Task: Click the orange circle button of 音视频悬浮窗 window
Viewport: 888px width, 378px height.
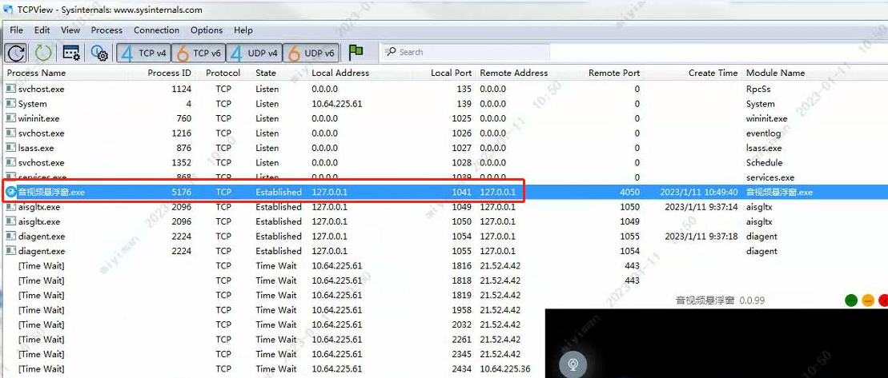Action: (868, 300)
